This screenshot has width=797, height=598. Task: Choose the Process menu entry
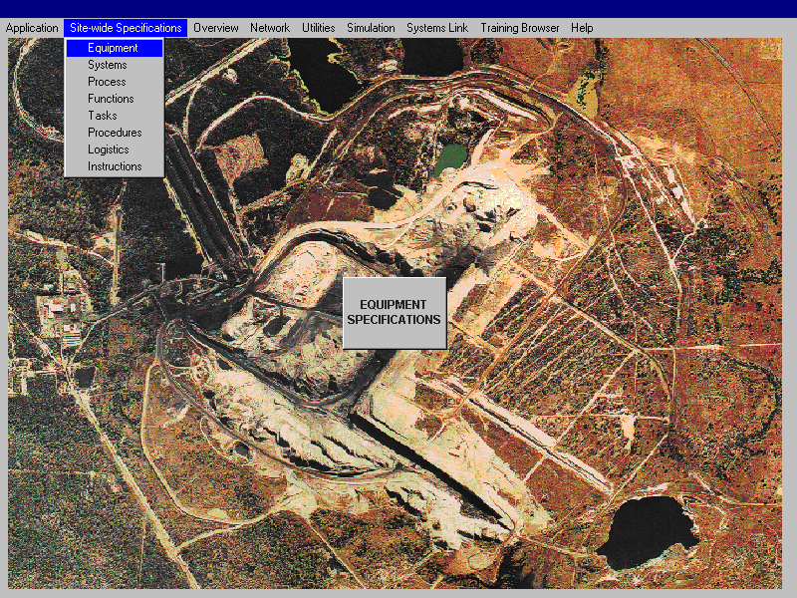coord(115,82)
